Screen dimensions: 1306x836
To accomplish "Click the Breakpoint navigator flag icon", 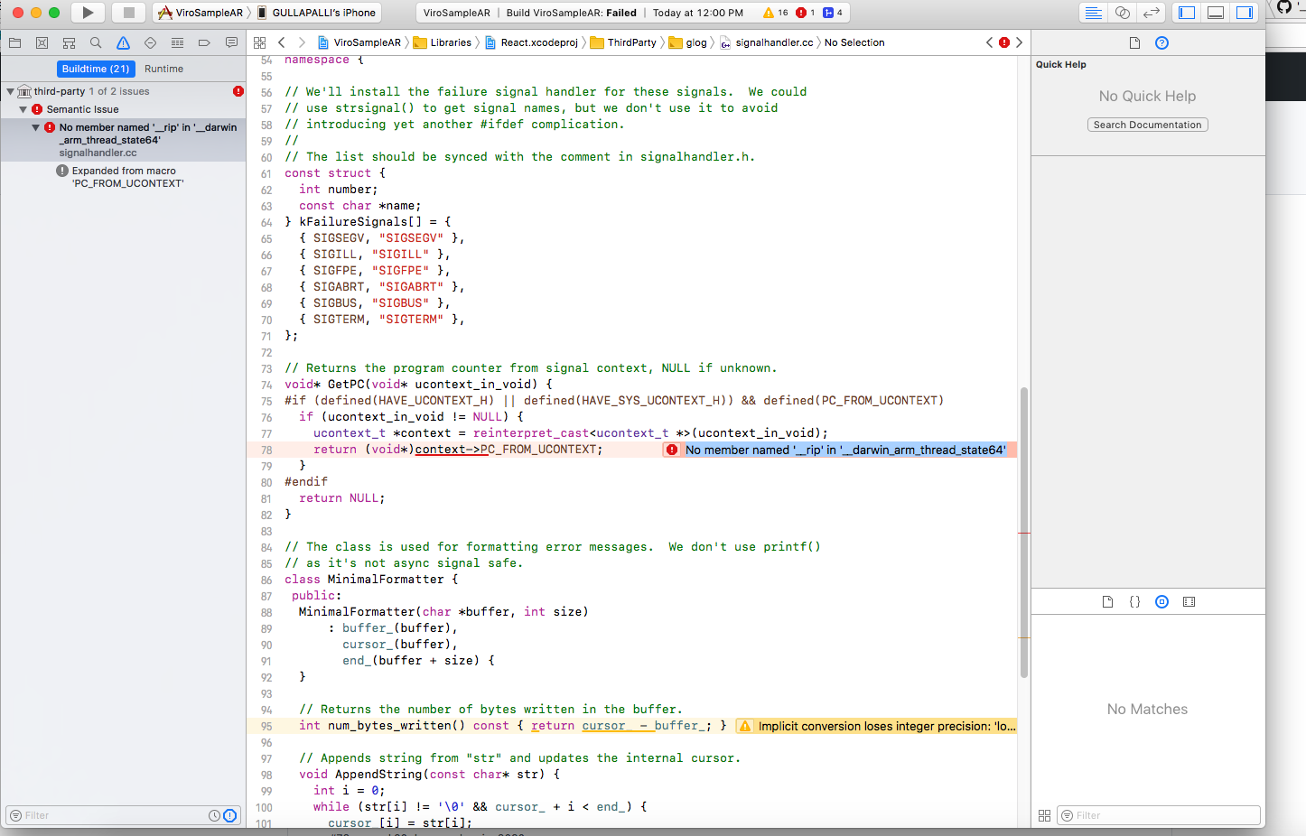I will point(204,42).
